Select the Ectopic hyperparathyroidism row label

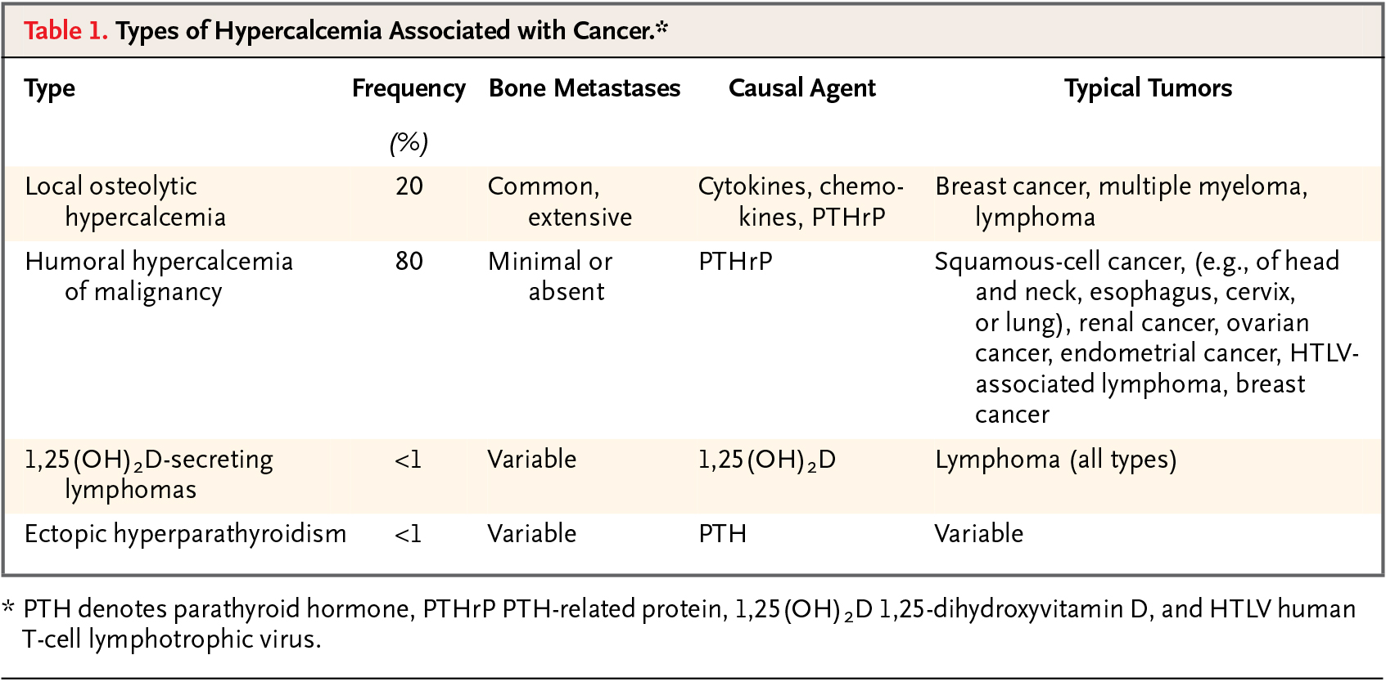186,534
